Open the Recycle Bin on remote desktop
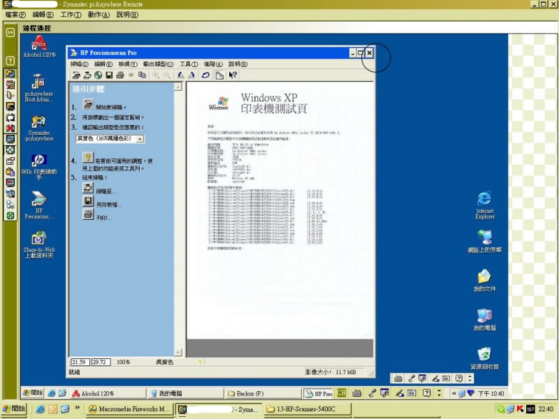This screenshot has width=559, height=419. 485,359
